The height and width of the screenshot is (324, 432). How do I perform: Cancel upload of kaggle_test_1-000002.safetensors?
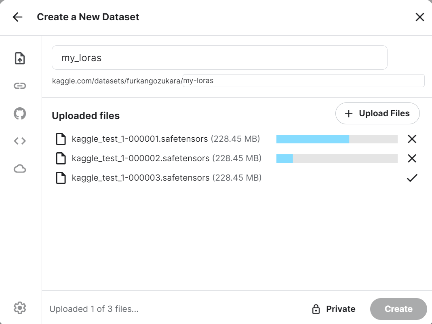[x=412, y=158]
